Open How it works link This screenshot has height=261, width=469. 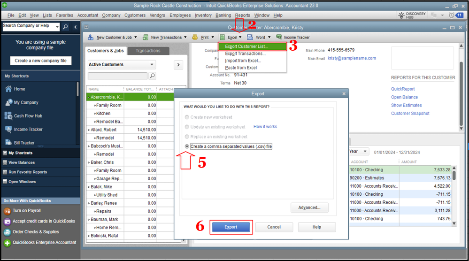click(265, 127)
